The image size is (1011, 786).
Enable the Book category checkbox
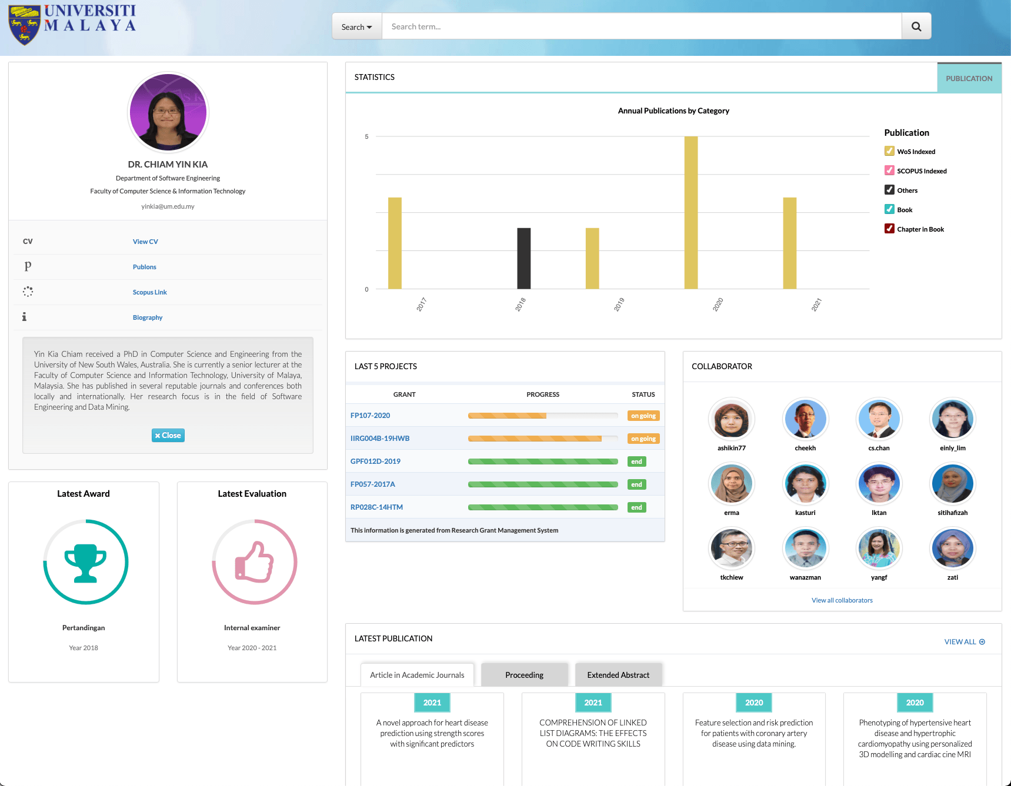coord(889,209)
